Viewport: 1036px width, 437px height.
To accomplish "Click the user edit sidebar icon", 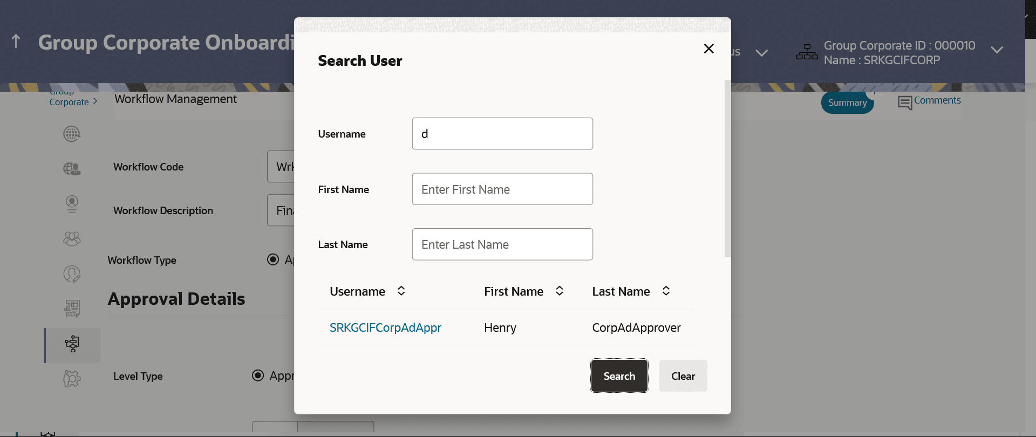I will [72, 274].
